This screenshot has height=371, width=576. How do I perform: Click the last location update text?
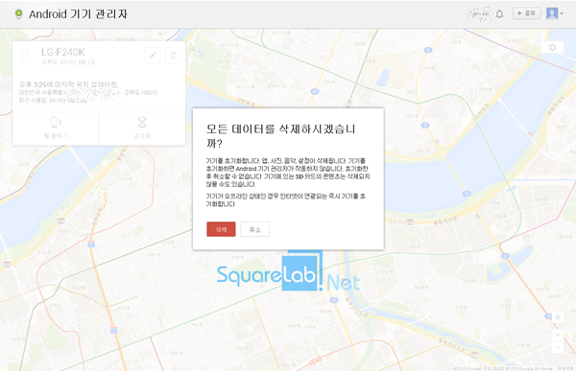[x=68, y=84]
